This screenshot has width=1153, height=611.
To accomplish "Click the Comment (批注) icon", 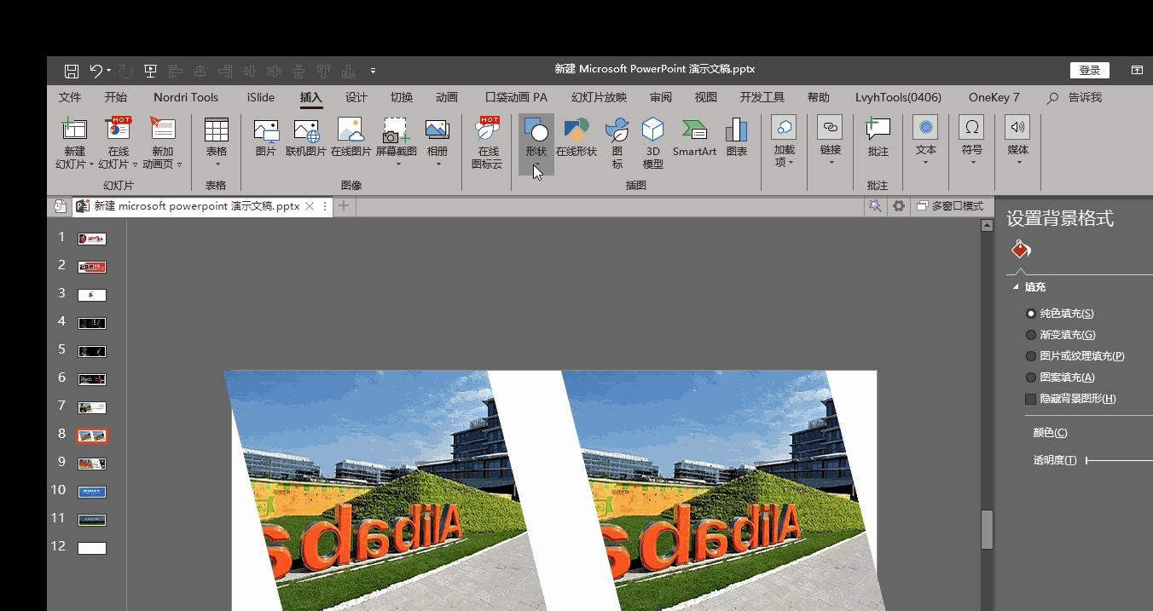I will pyautogui.click(x=878, y=130).
